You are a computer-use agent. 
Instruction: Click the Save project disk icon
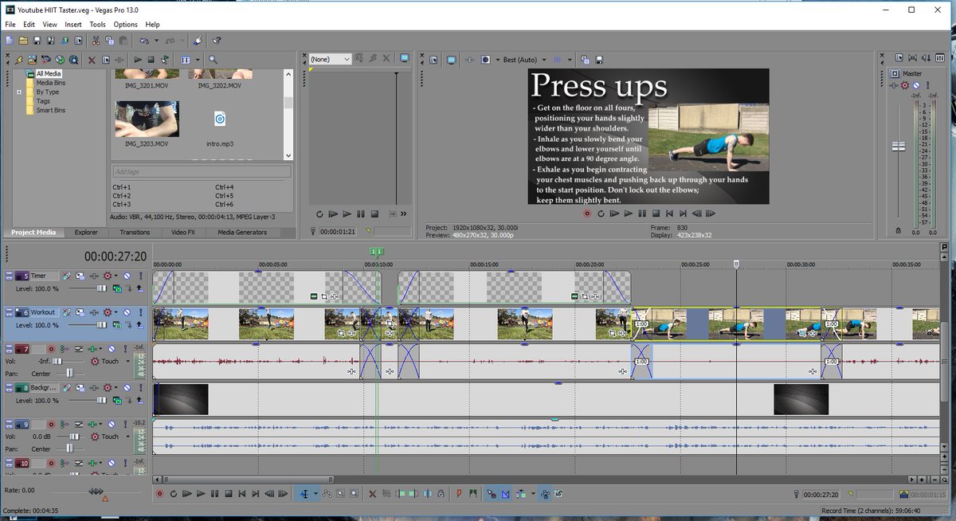pos(37,41)
